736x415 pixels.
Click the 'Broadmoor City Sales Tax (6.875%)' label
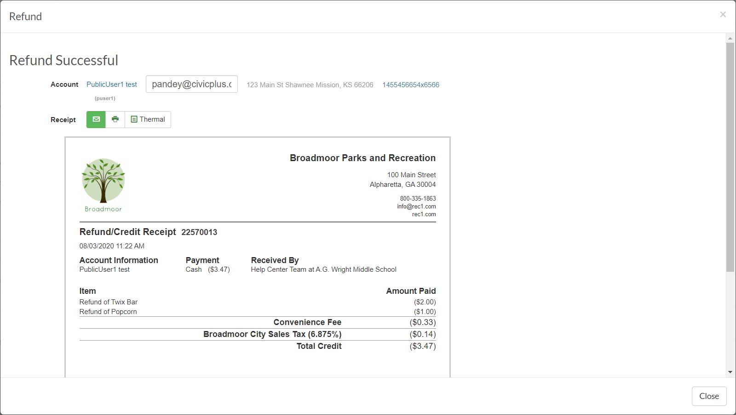click(272, 334)
